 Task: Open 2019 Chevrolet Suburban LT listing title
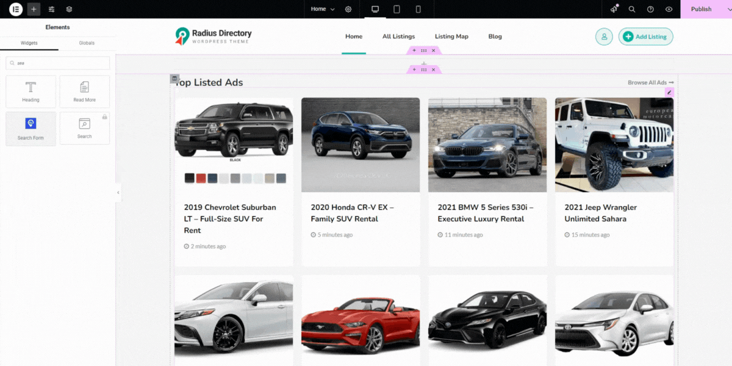point(230,219)
